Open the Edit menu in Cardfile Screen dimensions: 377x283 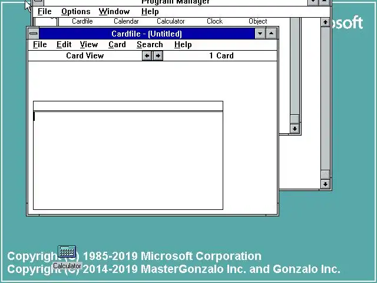pyautogui.click(x=64, y=45)
